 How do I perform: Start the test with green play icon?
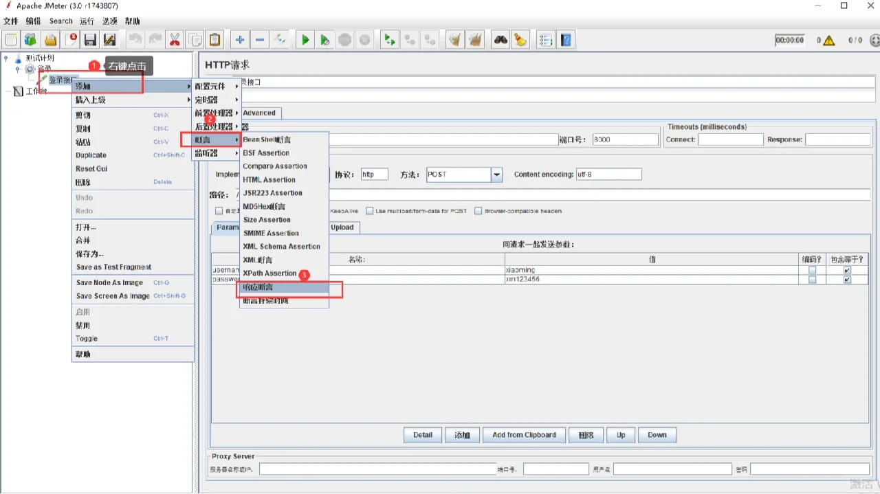(x=305, y=40)
